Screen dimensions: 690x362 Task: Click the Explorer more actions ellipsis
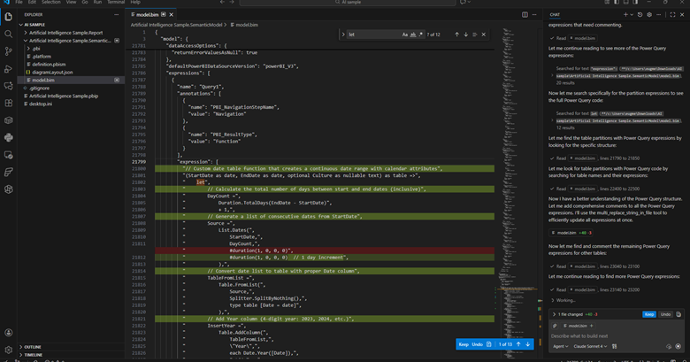click(x=116, y=14)
